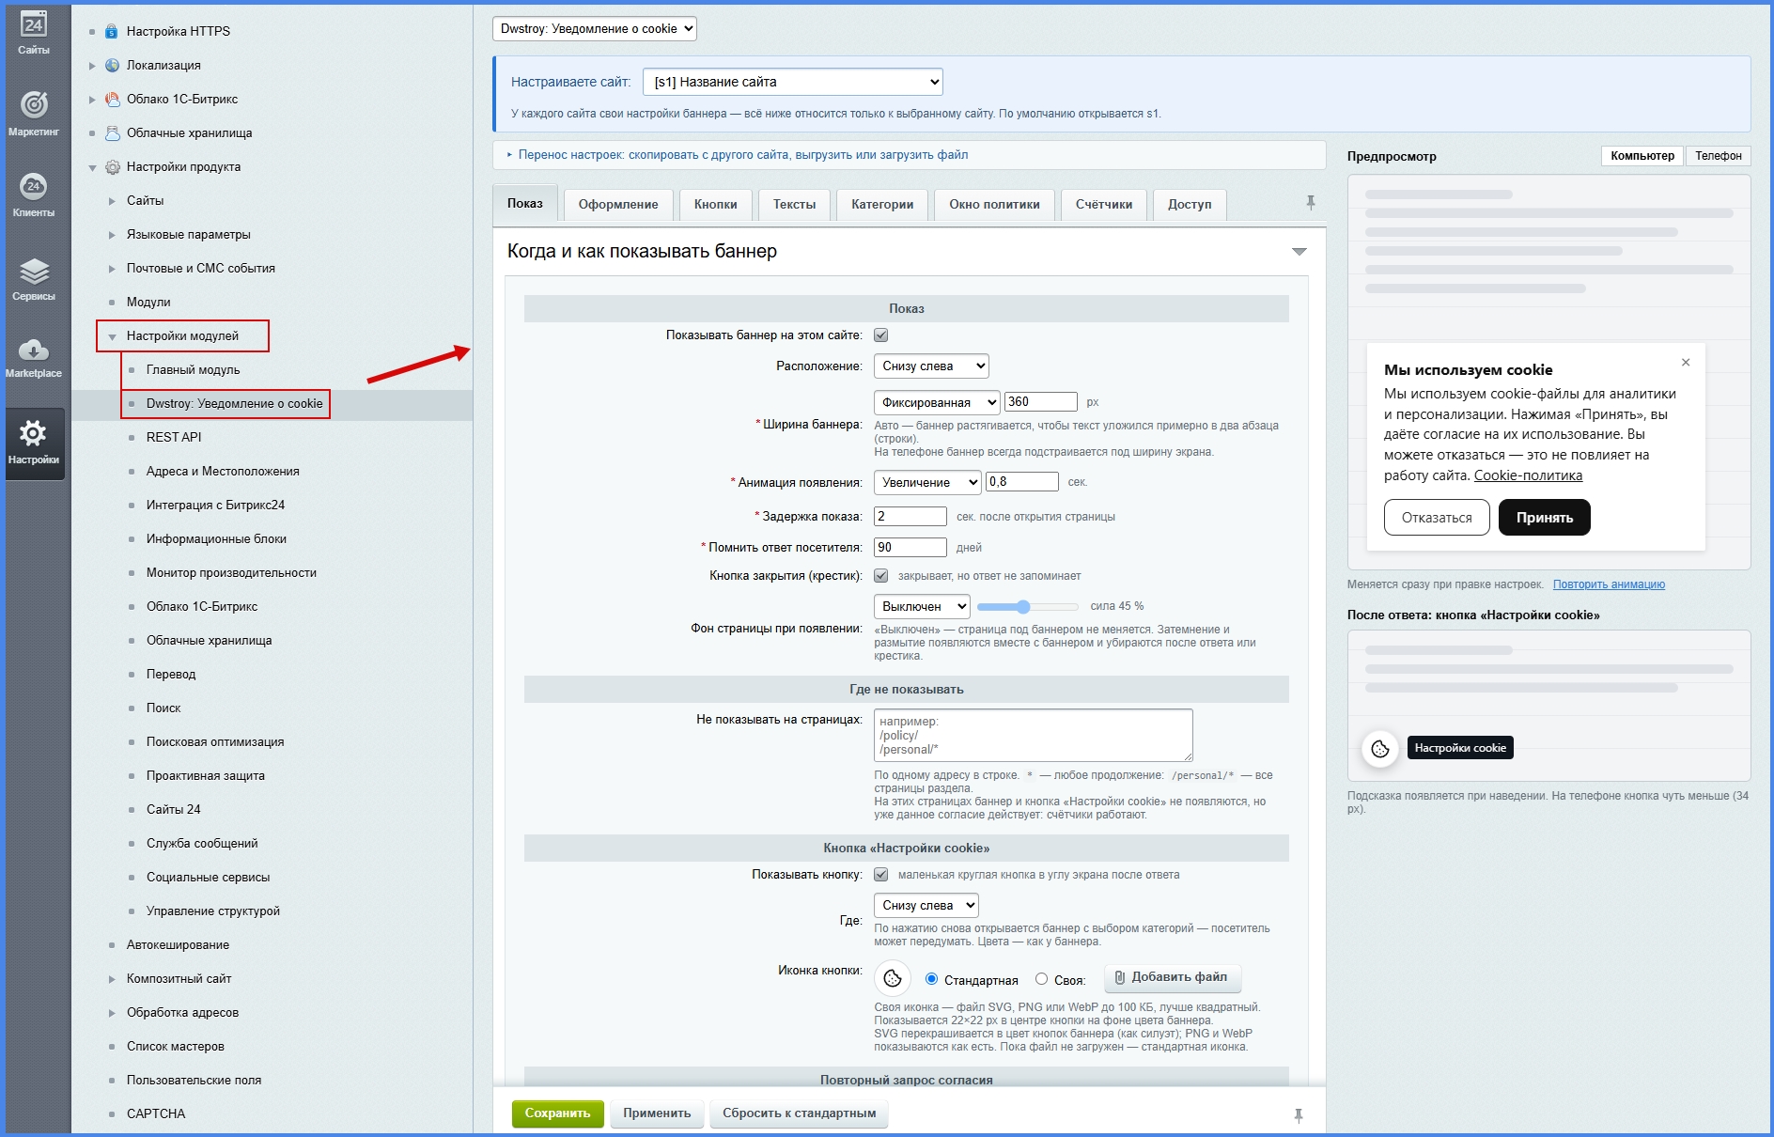Click the round cookie icon in the preview
The width and height of the screenshot is (1774, 1137).
pyautogui.click(x=1380, y=749)
